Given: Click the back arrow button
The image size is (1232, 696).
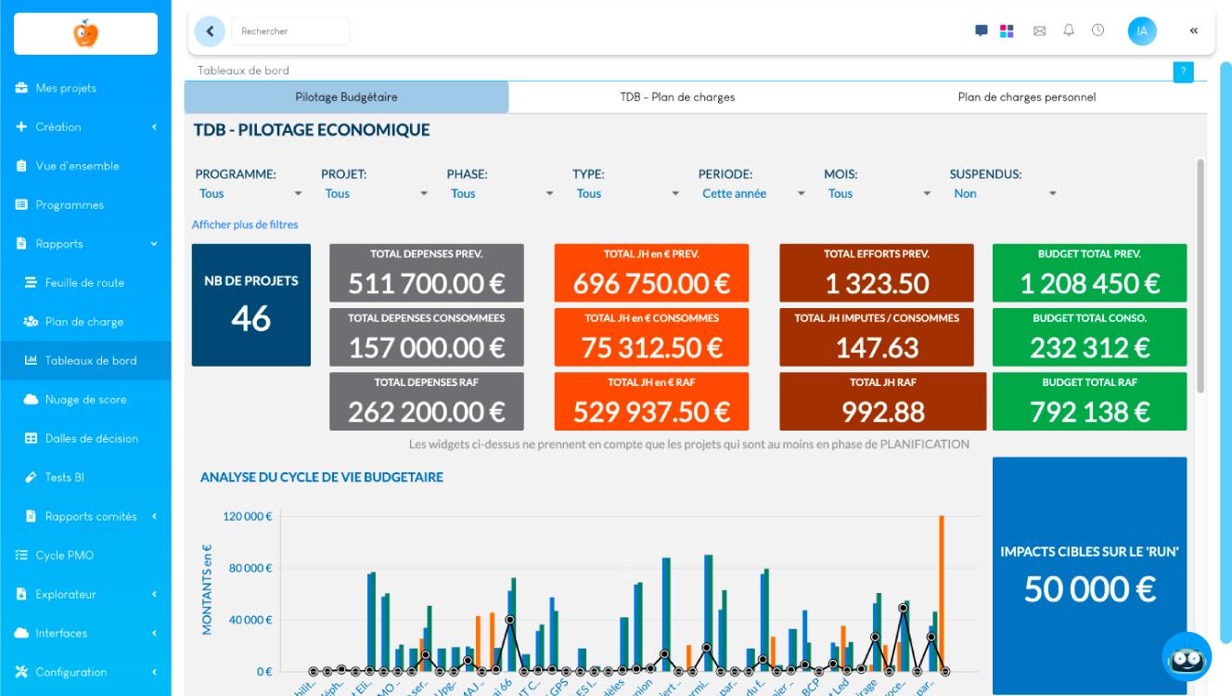Looking at the screenshot, I should point(210,31).
